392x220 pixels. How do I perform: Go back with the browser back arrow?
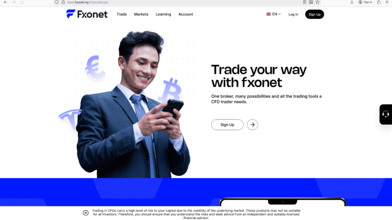(6, 2)
